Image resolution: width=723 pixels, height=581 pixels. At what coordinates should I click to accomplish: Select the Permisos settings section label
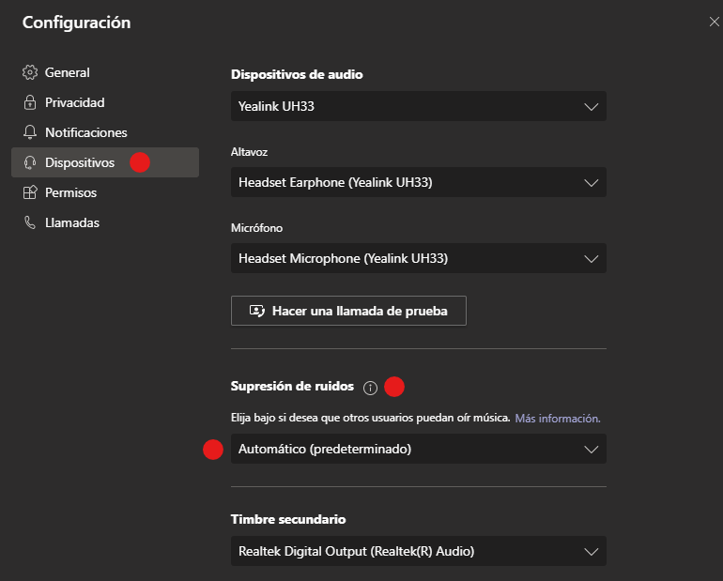70,192
